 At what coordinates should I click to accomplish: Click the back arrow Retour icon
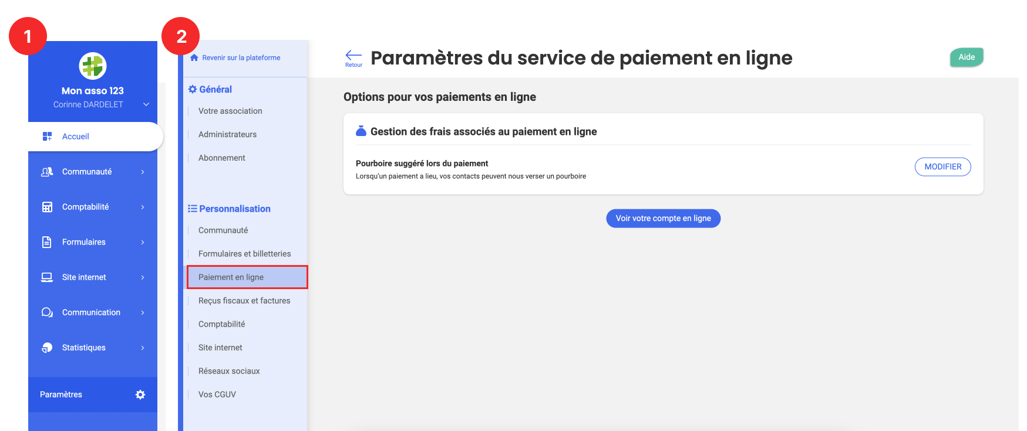coord(353,56)
